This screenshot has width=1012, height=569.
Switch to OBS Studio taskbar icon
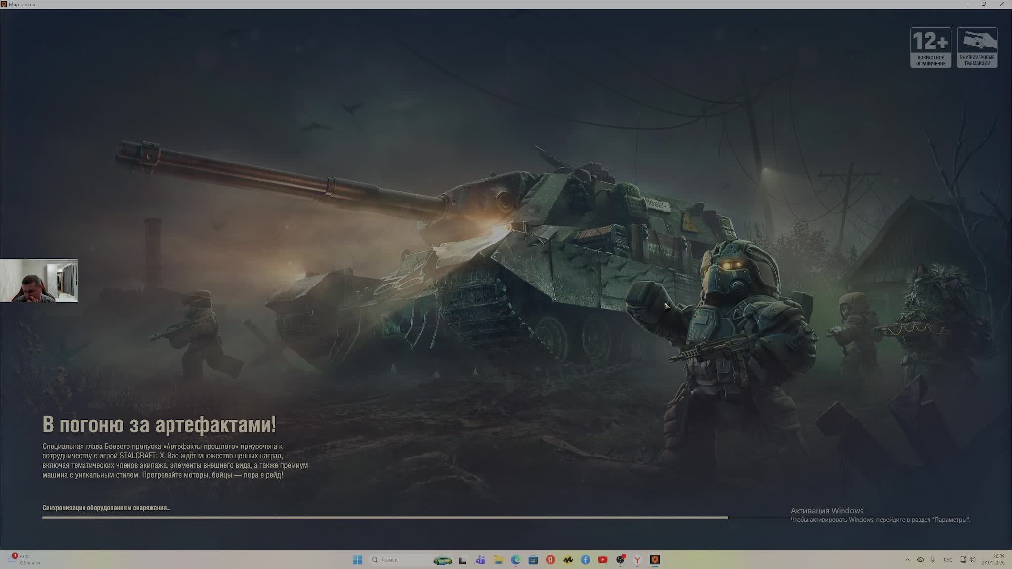[620, 560]
